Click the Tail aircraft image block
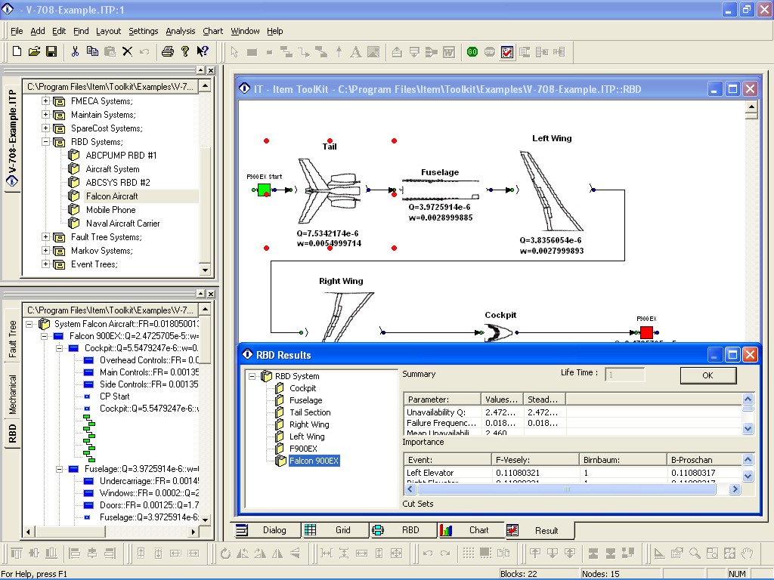 [x=330, y=191]
